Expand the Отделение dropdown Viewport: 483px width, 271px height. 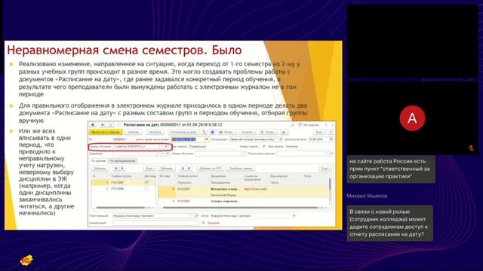click(x=159, y=154)
